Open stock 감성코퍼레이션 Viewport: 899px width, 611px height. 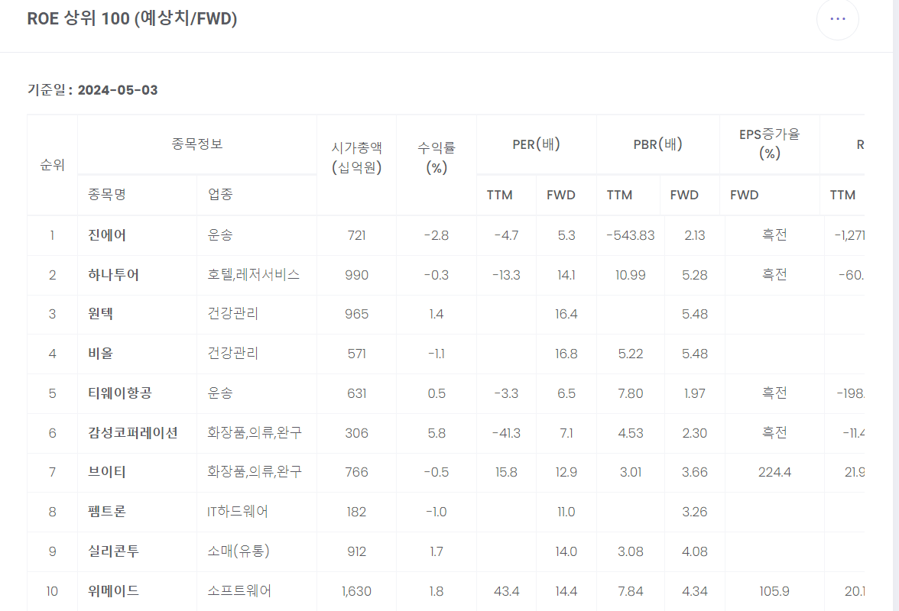click(x=133, y=432)
